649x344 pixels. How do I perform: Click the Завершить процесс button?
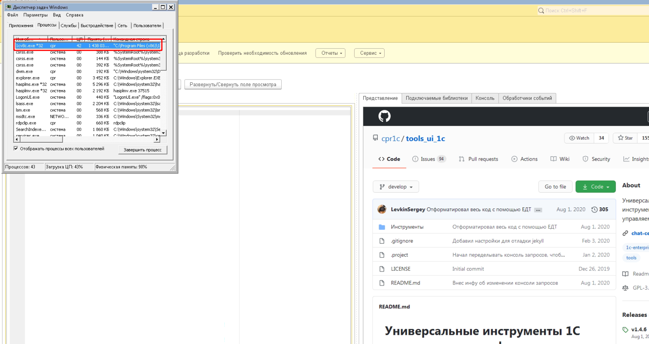click(143, 150)
